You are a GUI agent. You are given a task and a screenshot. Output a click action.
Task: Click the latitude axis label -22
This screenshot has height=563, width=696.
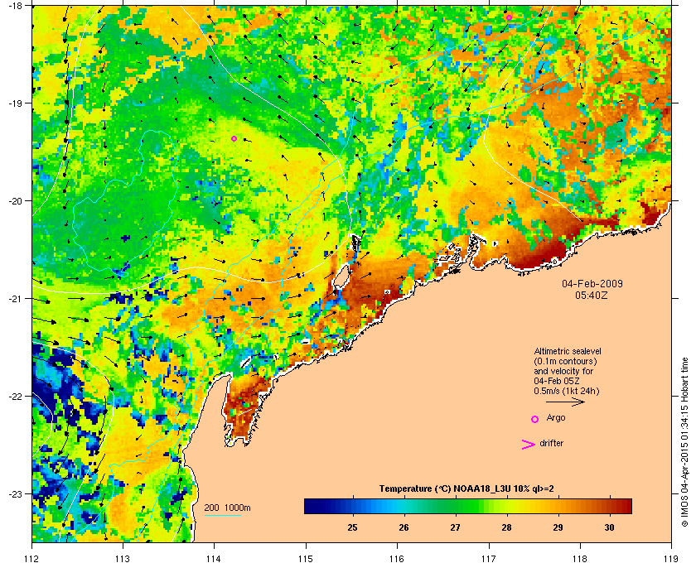point(15,397)
